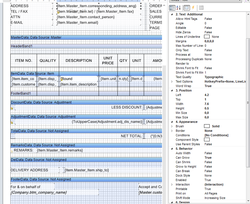
Task: Select the MasterData band header
Action: (x=86, y=37)
